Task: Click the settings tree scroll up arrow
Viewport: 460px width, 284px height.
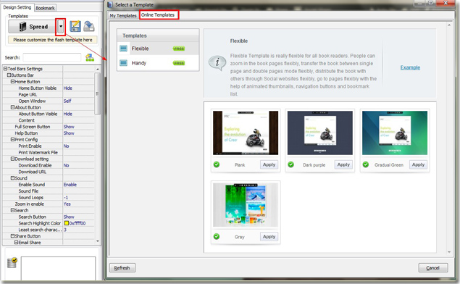Action: (x=98, y=69)
